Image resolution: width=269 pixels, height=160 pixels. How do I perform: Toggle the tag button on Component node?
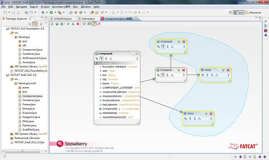coord(97,59)
